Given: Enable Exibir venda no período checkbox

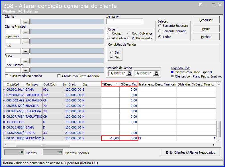Looking at the screenshot, I should (7, 76).
